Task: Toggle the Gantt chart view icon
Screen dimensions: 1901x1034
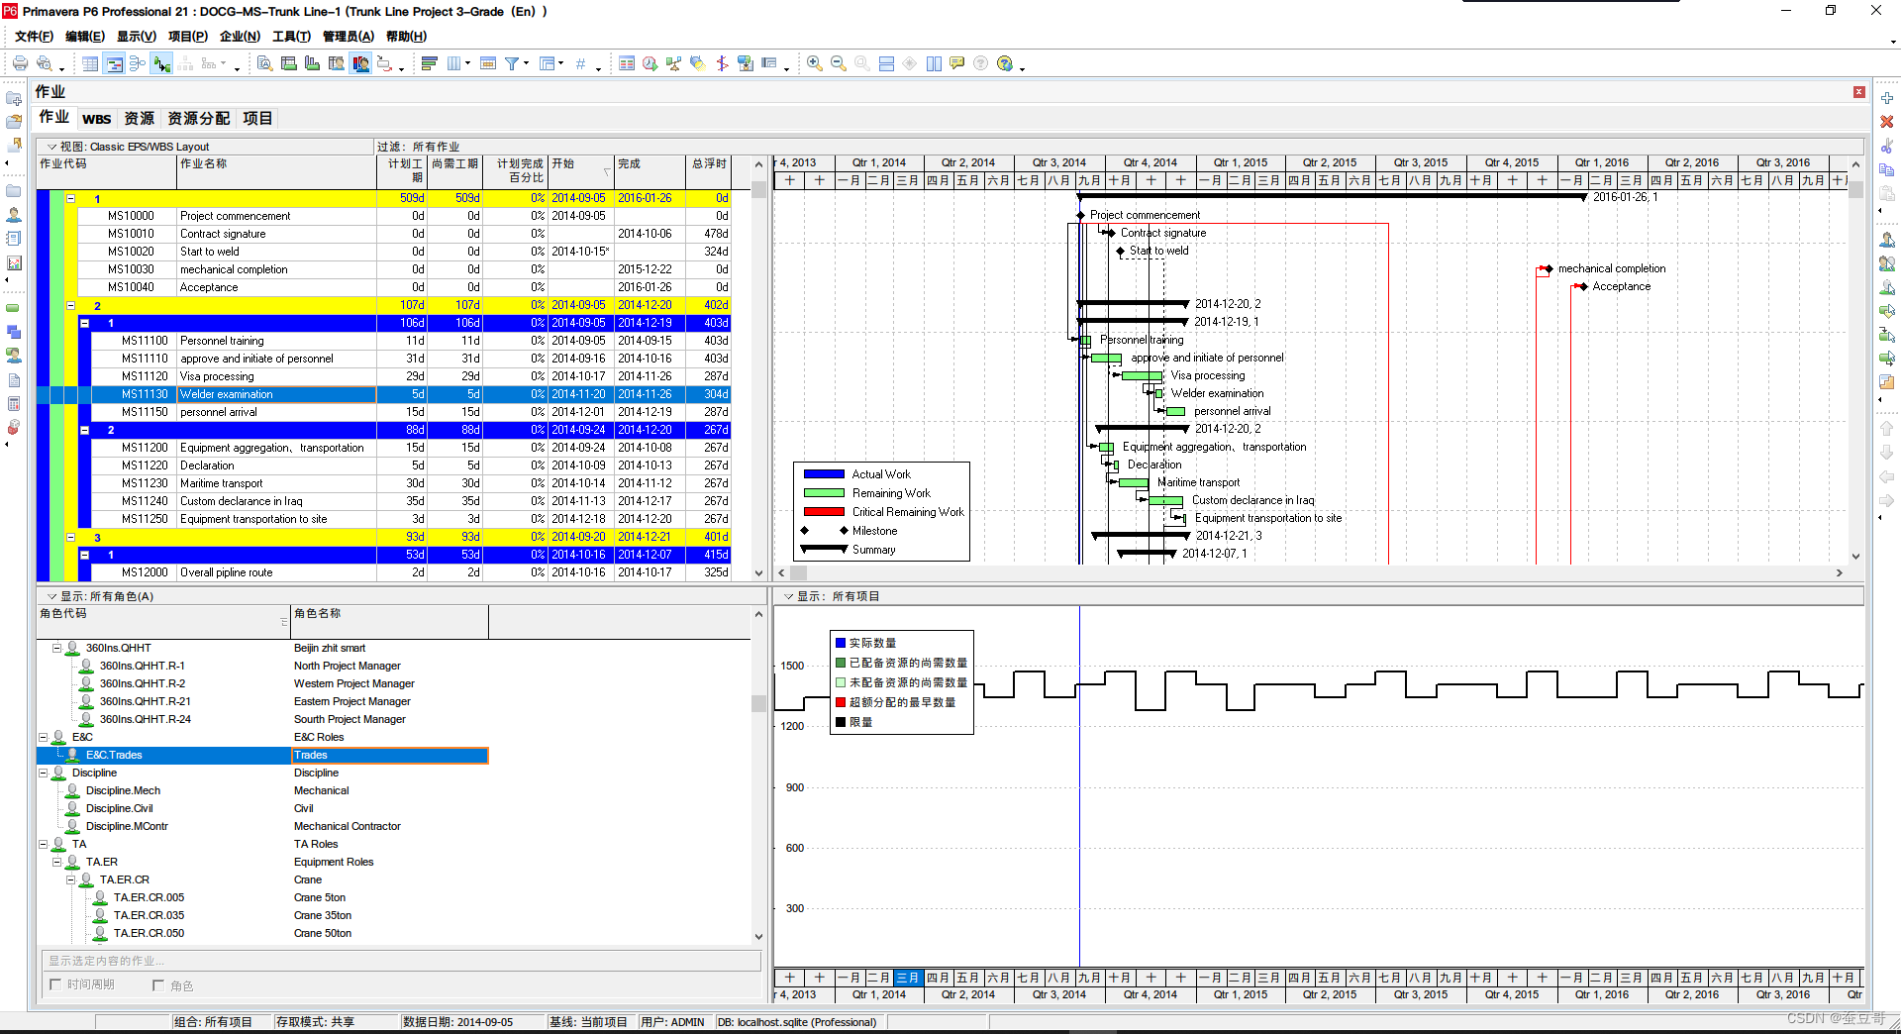Action: [114, 63]
